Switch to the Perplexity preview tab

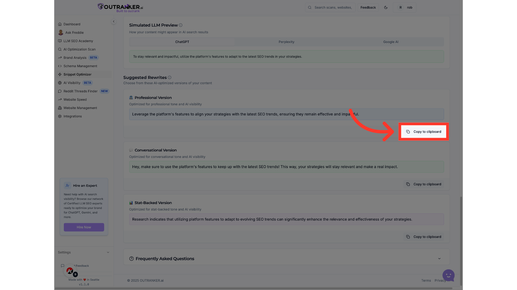(286, 42)
